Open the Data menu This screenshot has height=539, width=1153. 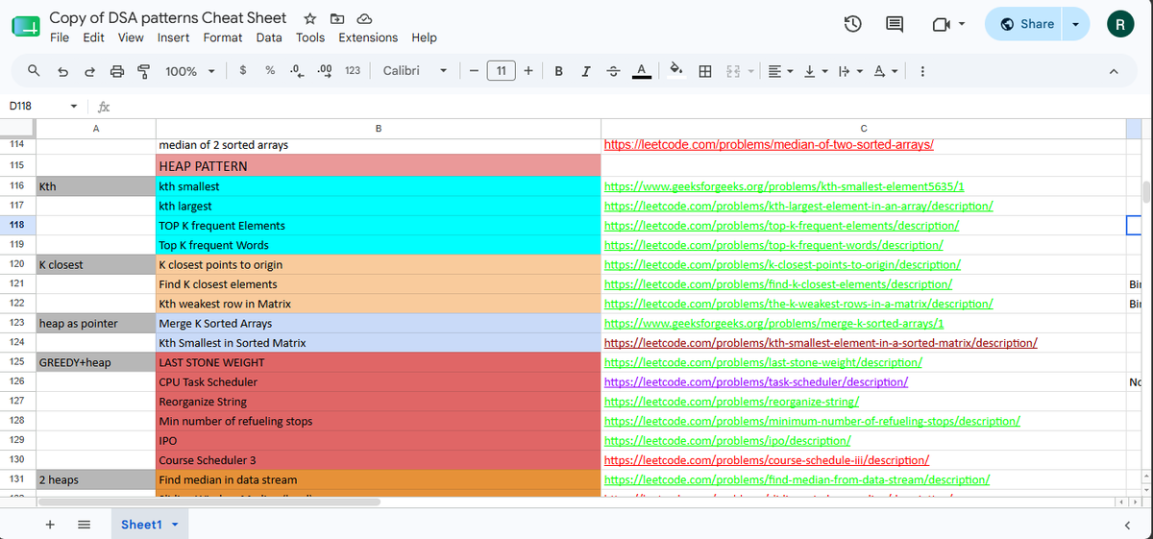[269, 37]
